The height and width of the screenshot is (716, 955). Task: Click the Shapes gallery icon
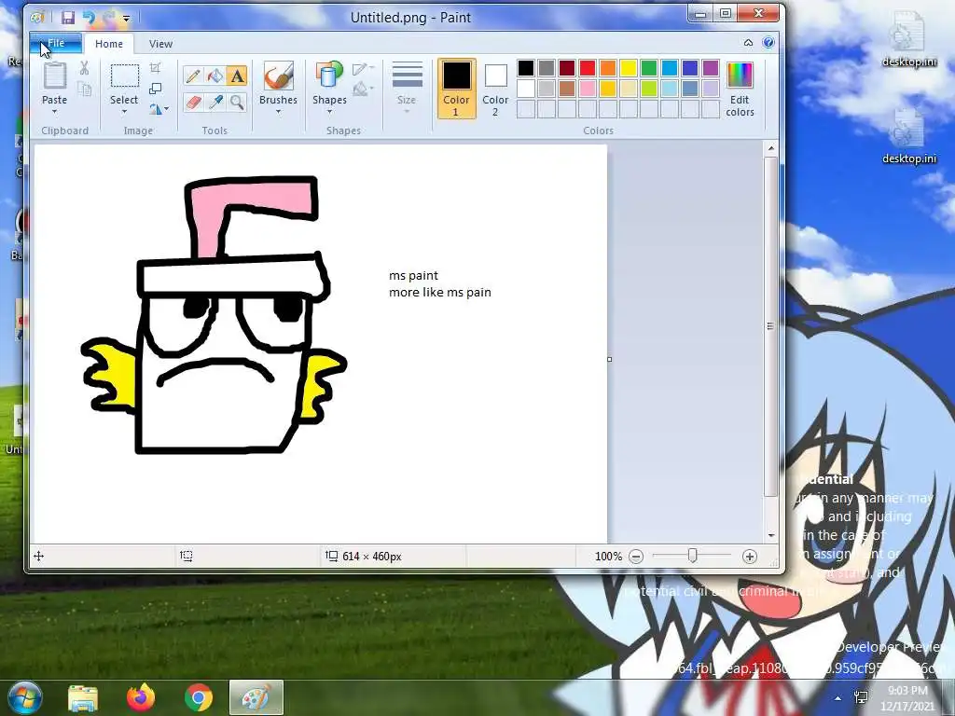[329, 76]
